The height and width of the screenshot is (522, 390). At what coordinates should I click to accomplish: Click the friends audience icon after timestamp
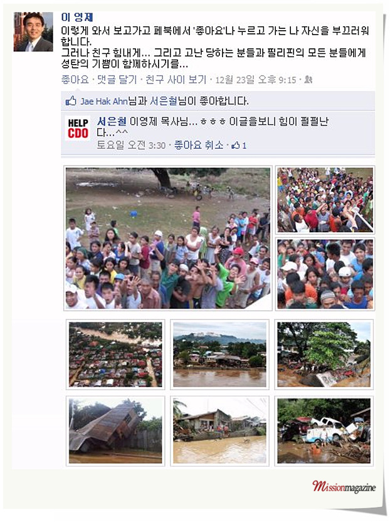(x=308, y=80)
